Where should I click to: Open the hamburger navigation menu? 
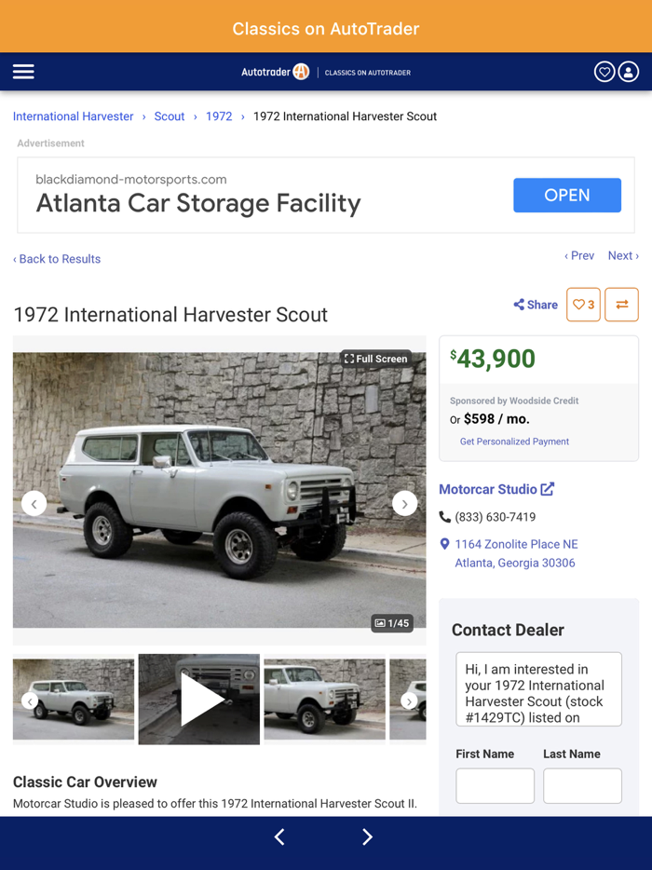(22, 71)
